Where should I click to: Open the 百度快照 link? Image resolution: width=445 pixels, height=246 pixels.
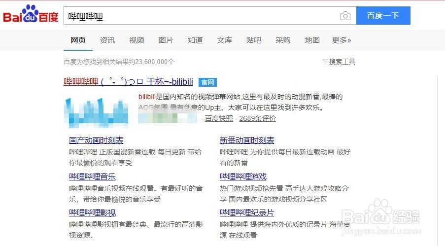coord(219,118)
